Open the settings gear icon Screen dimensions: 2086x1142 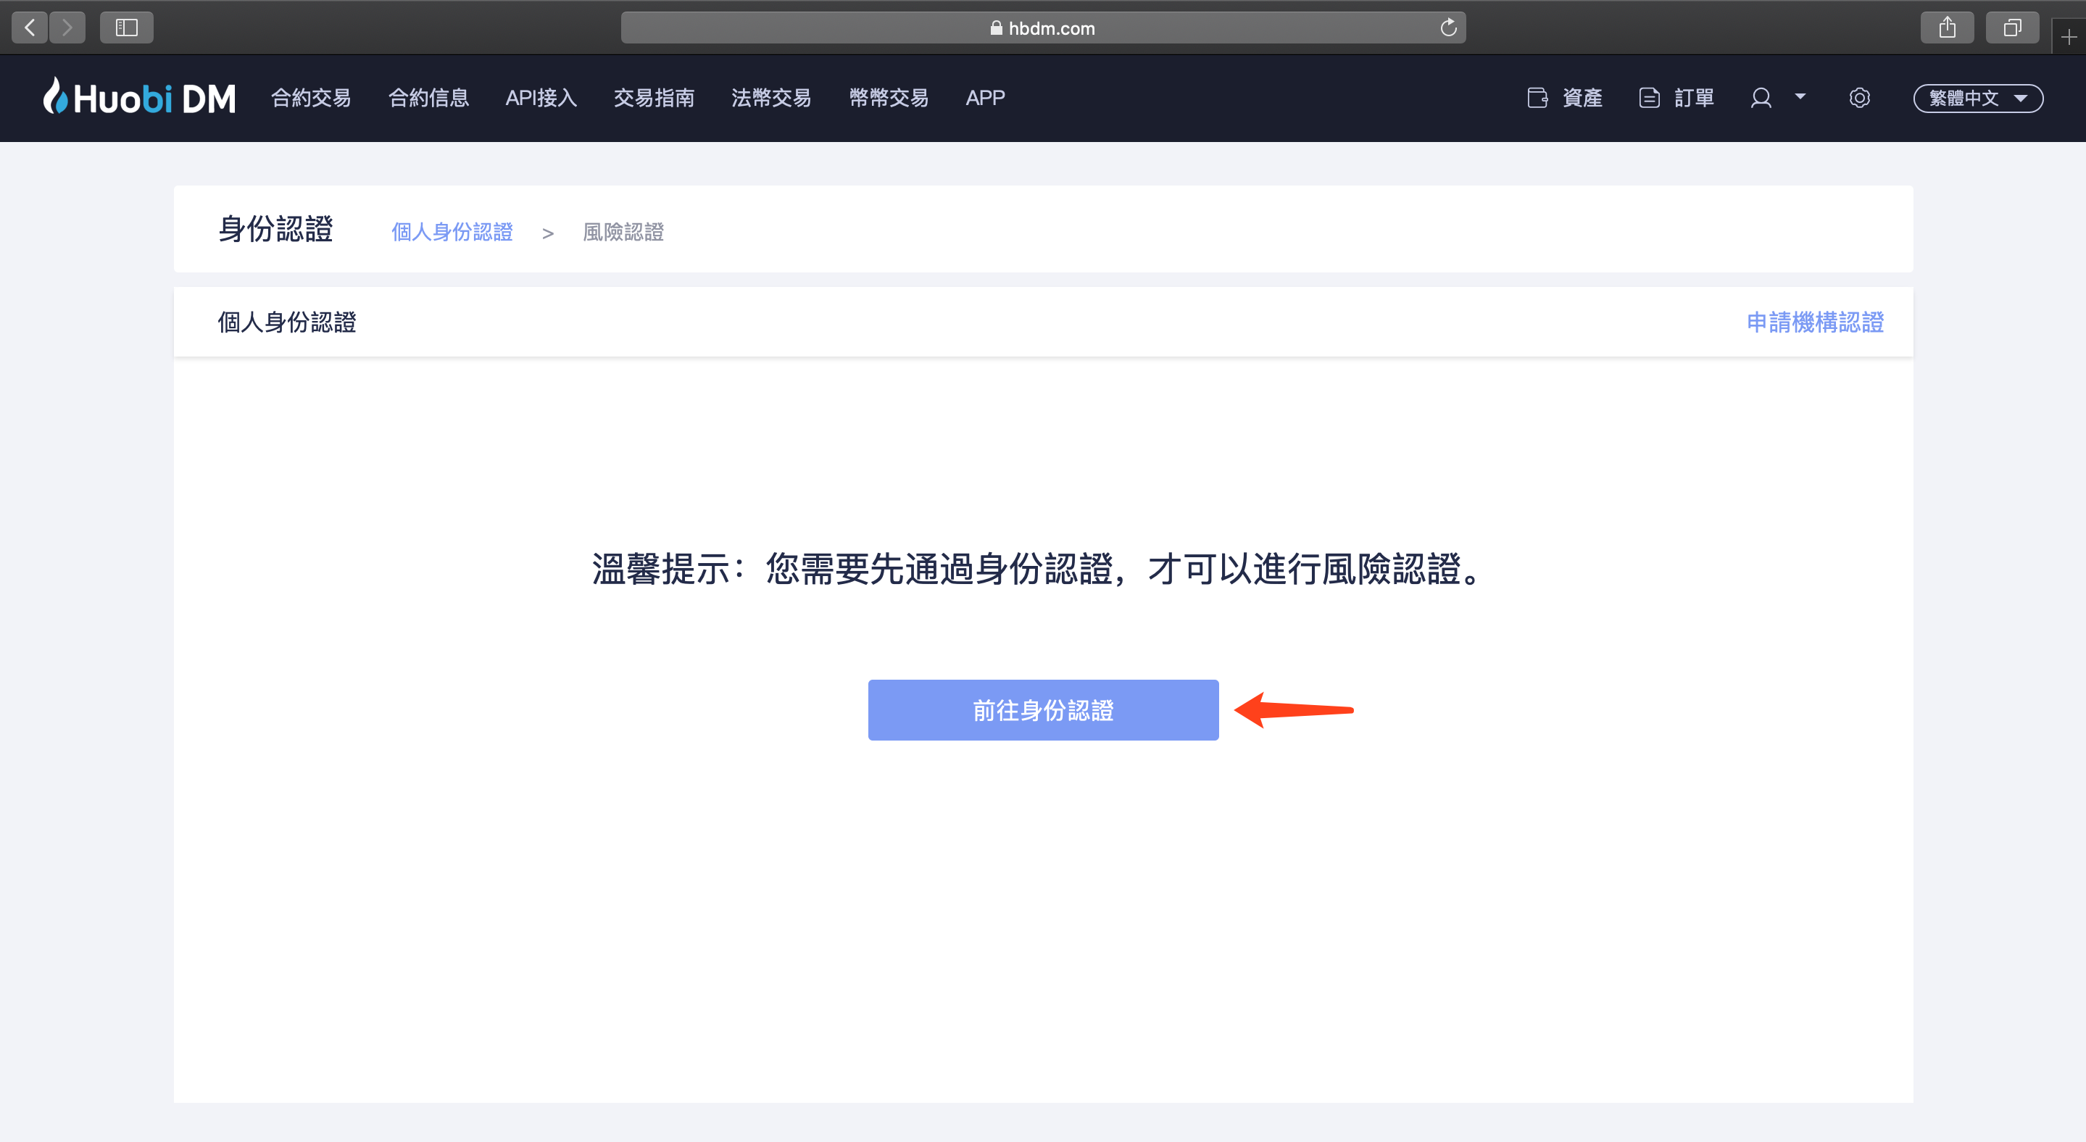(x=1859, y=98)
